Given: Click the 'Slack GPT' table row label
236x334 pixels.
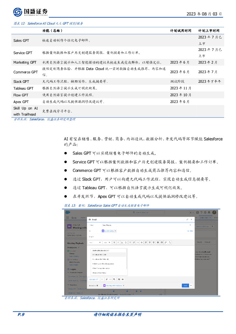Looking at the screenshot, I should point(21,82).
